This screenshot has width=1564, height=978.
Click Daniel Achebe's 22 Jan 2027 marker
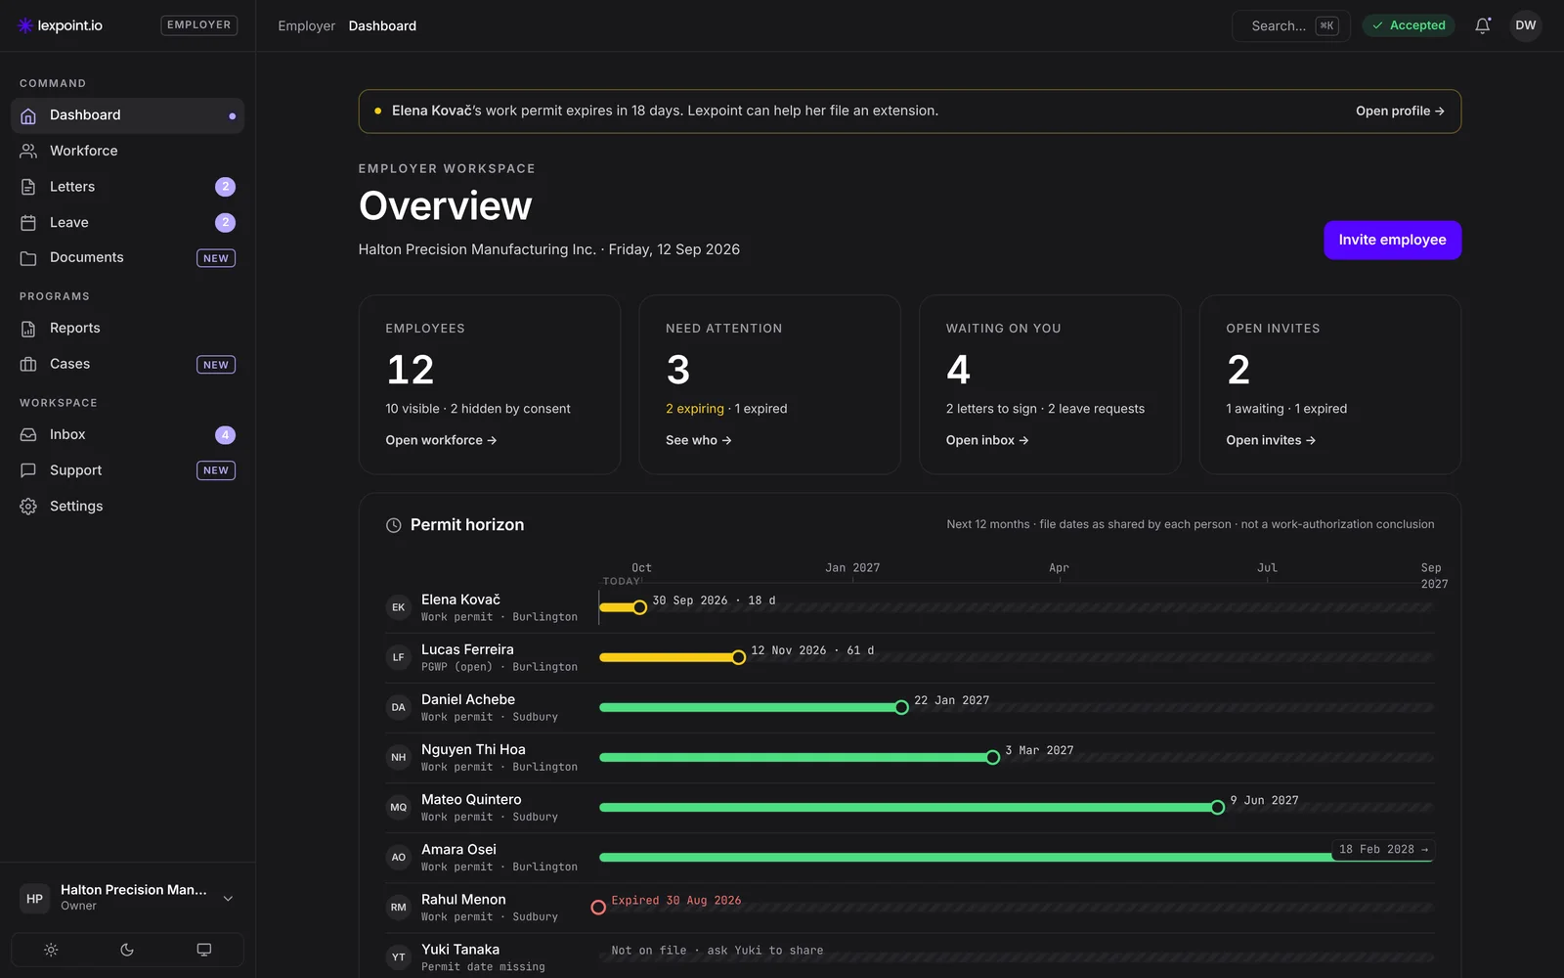coord(901,707)
